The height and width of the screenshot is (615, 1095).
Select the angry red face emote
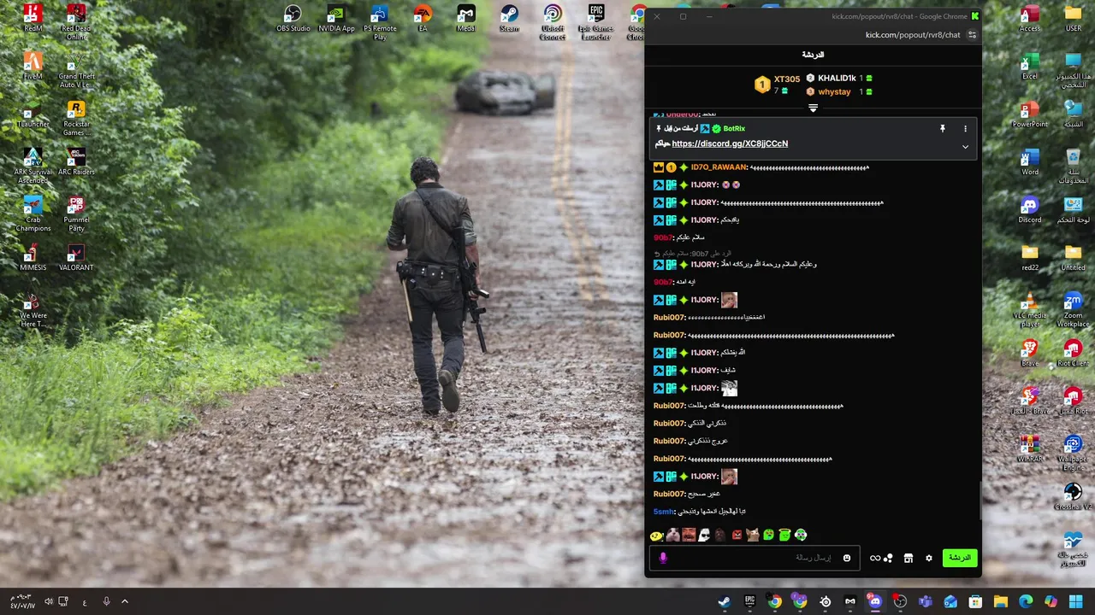pos(736,536)
